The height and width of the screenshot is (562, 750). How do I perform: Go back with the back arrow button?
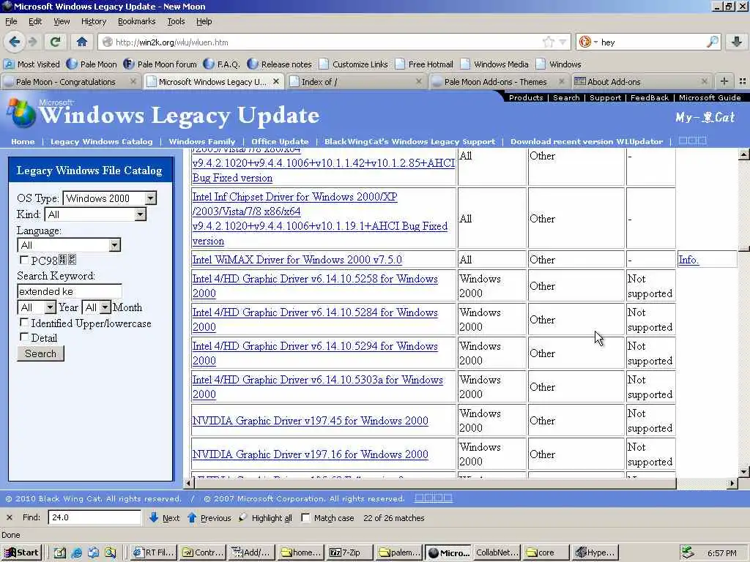pos(15,42)
